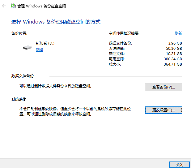191x168 pixels.
Task: Click the 总大小: label
Action: click(115, 64)
